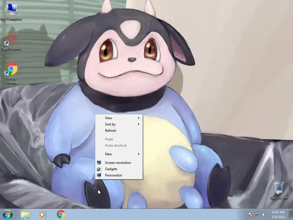Choose Refresh in the context menu
This screenshot has width=293, height=220.
(x=119, y=131)
